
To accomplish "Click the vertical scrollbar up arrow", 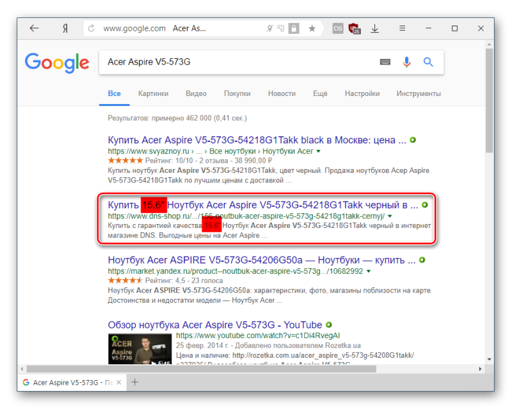I will point(489,44).
